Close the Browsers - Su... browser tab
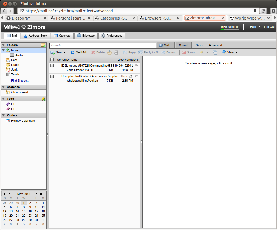Screen dimensions: 277x230 (178, 18)
